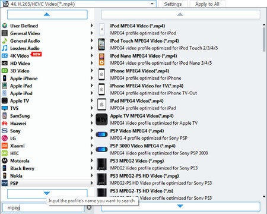Screen dimensions: 267x214
Task: Click the LG logo icon
Action: [5, 138]
